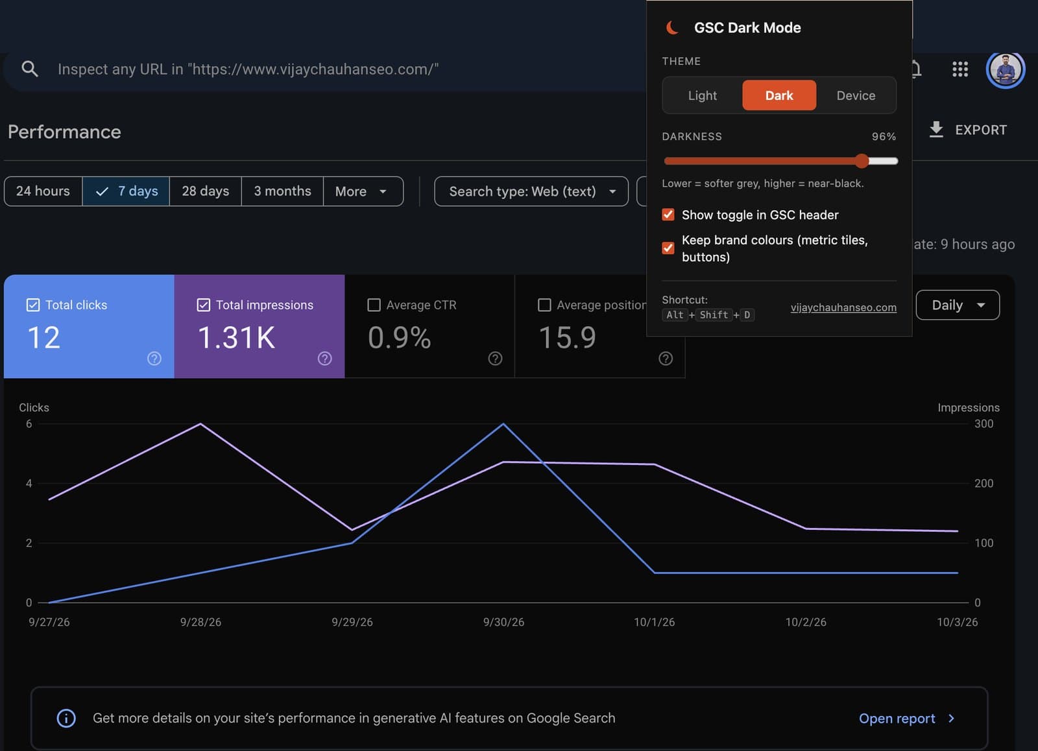The image size is (1038, 751).
Task: Switch theme to Device
Action: [x=856, y=95]
